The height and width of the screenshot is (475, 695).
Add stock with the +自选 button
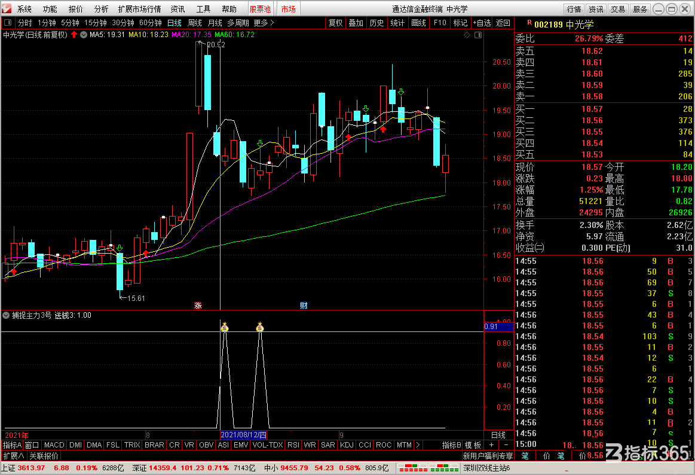[482, 23]
